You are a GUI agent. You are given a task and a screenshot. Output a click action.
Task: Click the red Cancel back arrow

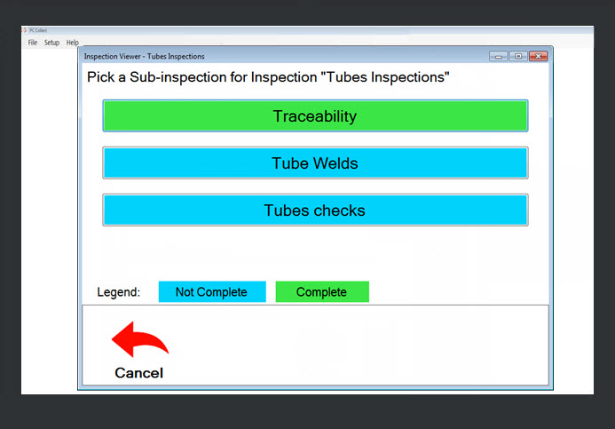click(x=139, y=341)
